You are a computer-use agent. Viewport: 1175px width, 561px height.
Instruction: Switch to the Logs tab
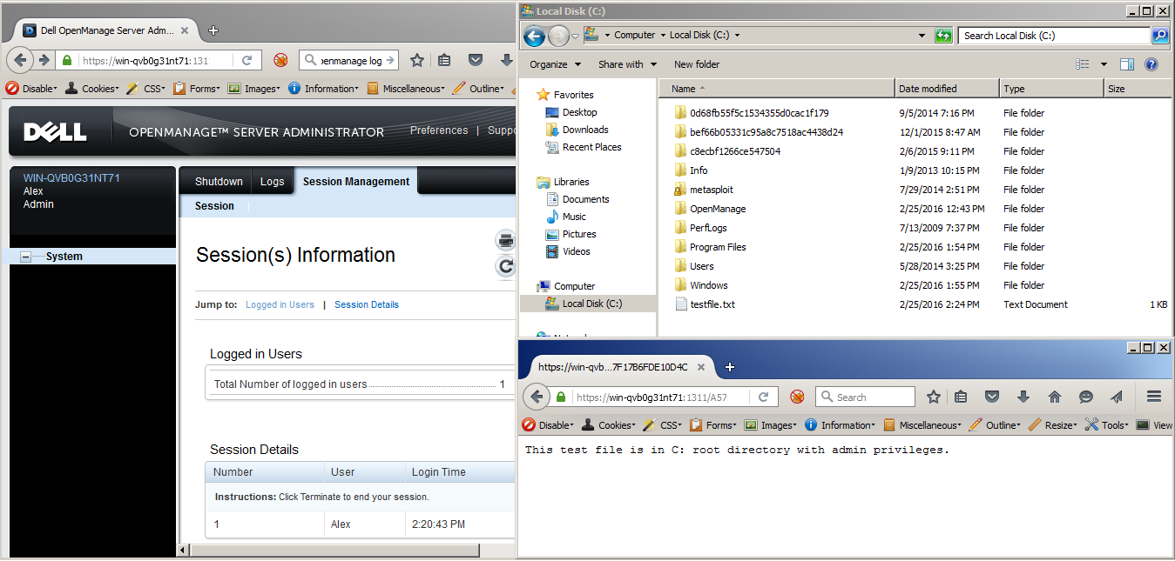(x=273, y=182)
